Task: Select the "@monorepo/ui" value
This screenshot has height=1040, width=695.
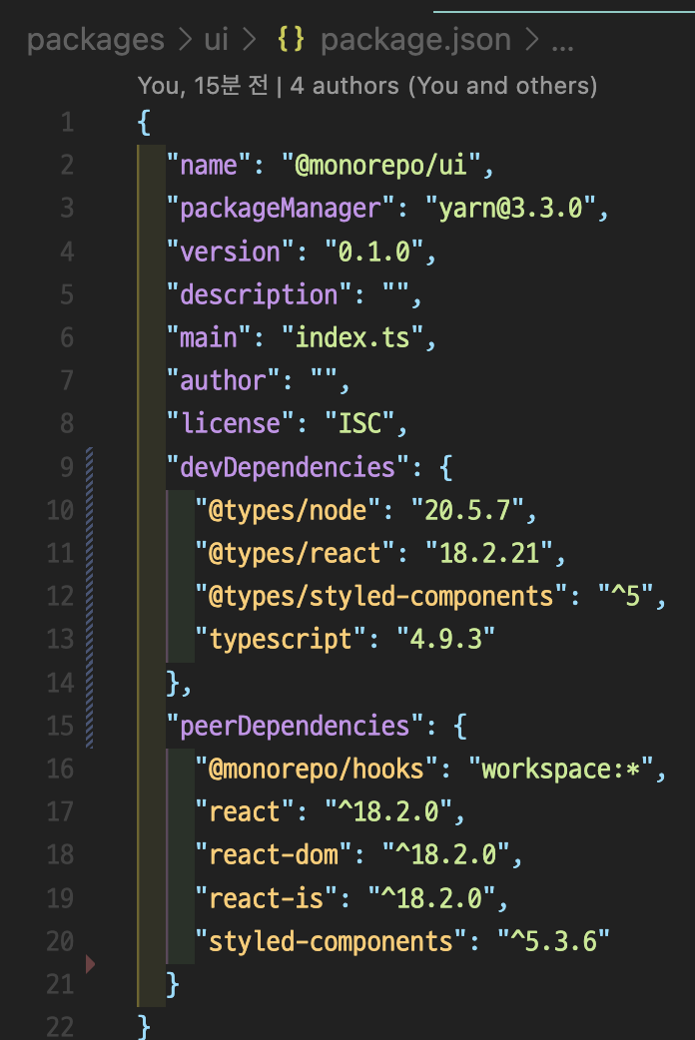Action: point(381,165)
